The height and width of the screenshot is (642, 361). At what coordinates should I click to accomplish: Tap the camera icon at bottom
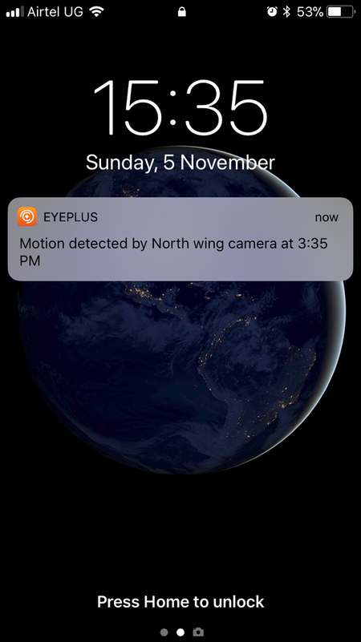pos(198,632)
